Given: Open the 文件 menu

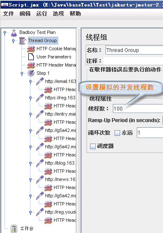Looking at the screenshot, I should click(x=8, y=14).
